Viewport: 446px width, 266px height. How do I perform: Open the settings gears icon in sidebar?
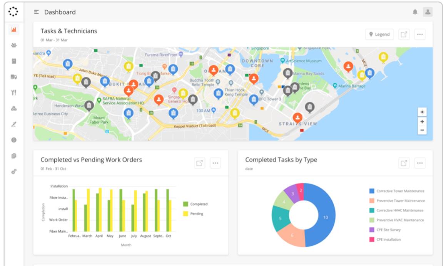point(14,172)
